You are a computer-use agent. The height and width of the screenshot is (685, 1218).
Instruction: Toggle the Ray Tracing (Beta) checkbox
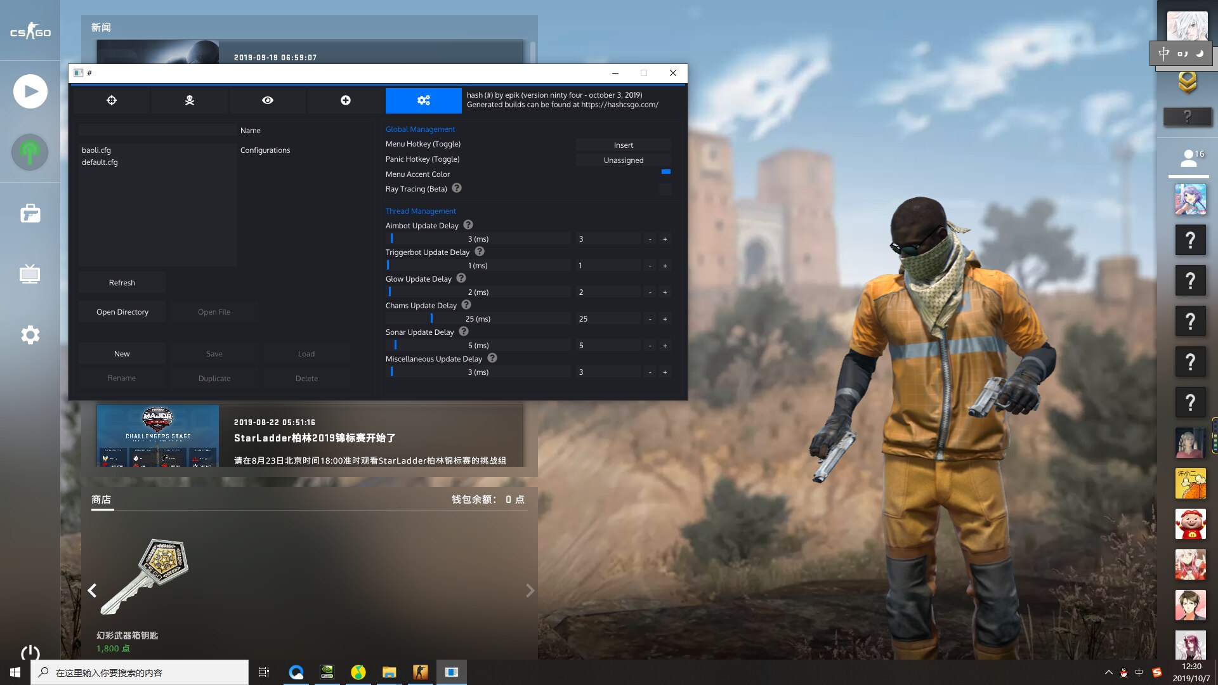coord(665,189)
